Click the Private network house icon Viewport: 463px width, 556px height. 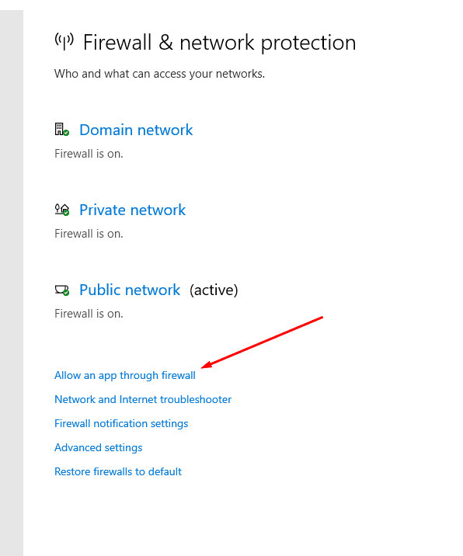tap(61, 210)
